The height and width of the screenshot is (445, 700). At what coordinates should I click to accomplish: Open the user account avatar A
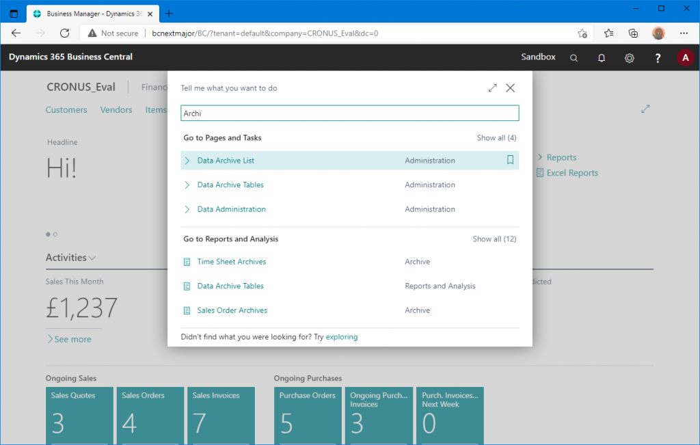coord(685,57)
